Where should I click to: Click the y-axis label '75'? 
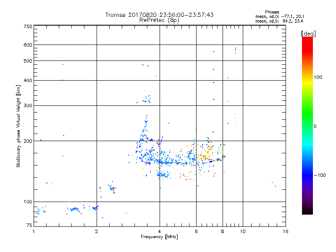pos(29,225)
